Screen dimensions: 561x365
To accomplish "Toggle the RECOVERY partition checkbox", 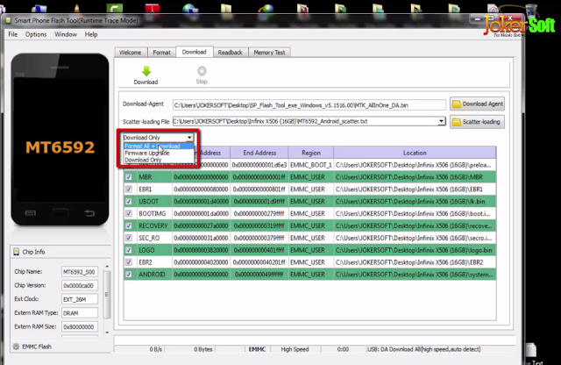I will click(129, 225).
